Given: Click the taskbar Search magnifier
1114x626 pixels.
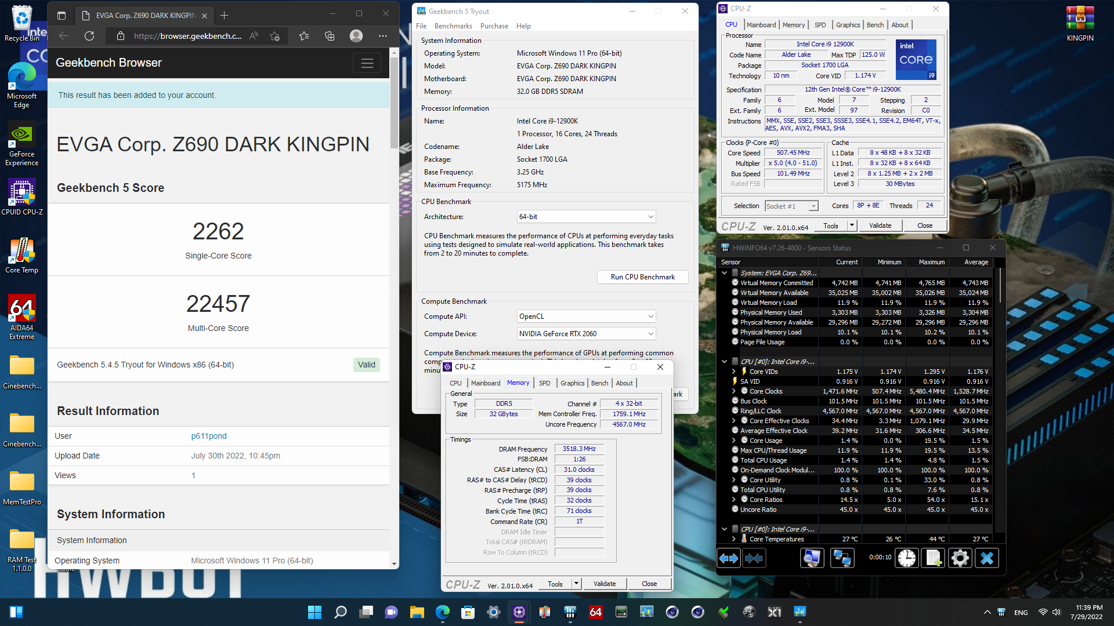Looking at the screenshot, I should [x=341, y=612].
